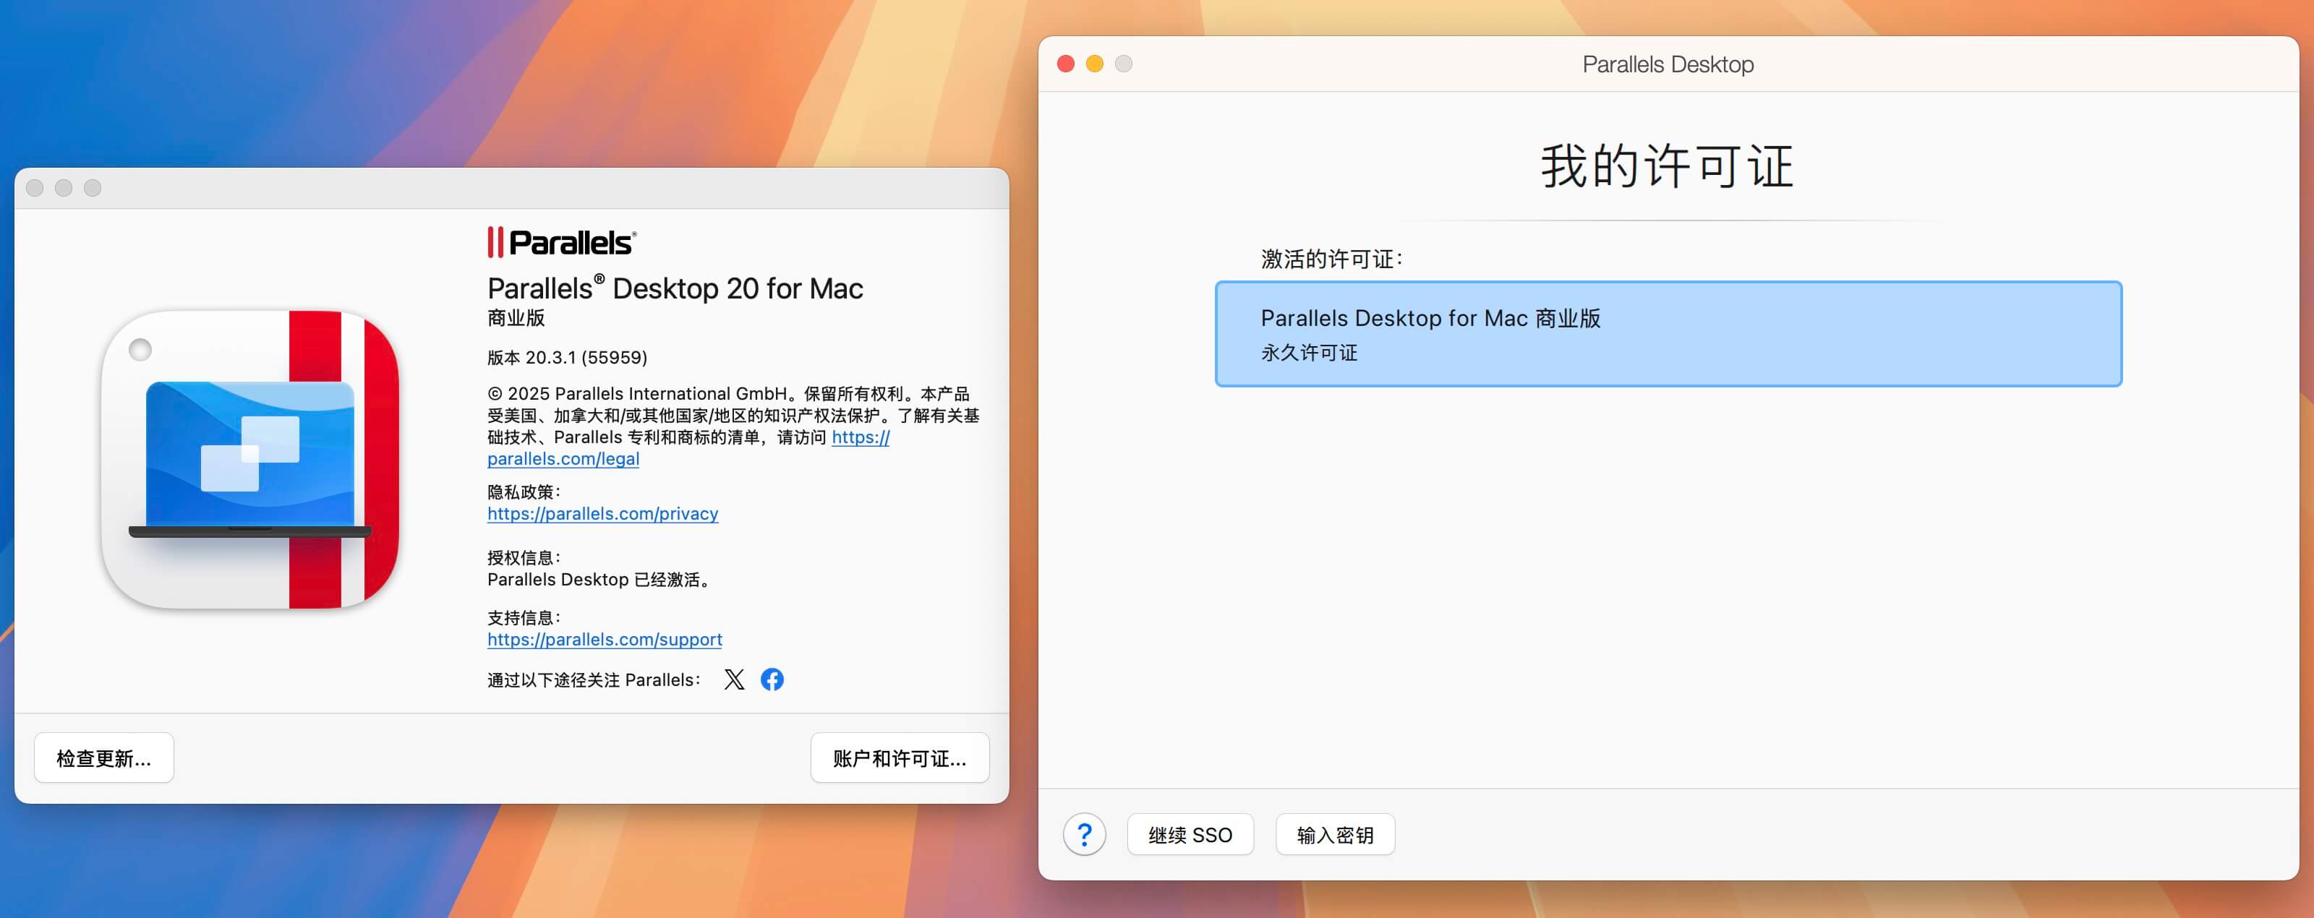Viewport: 2314px width, 918px height.
Task: Click the 隐私政策: label
Action: click(x=524, y=492)
